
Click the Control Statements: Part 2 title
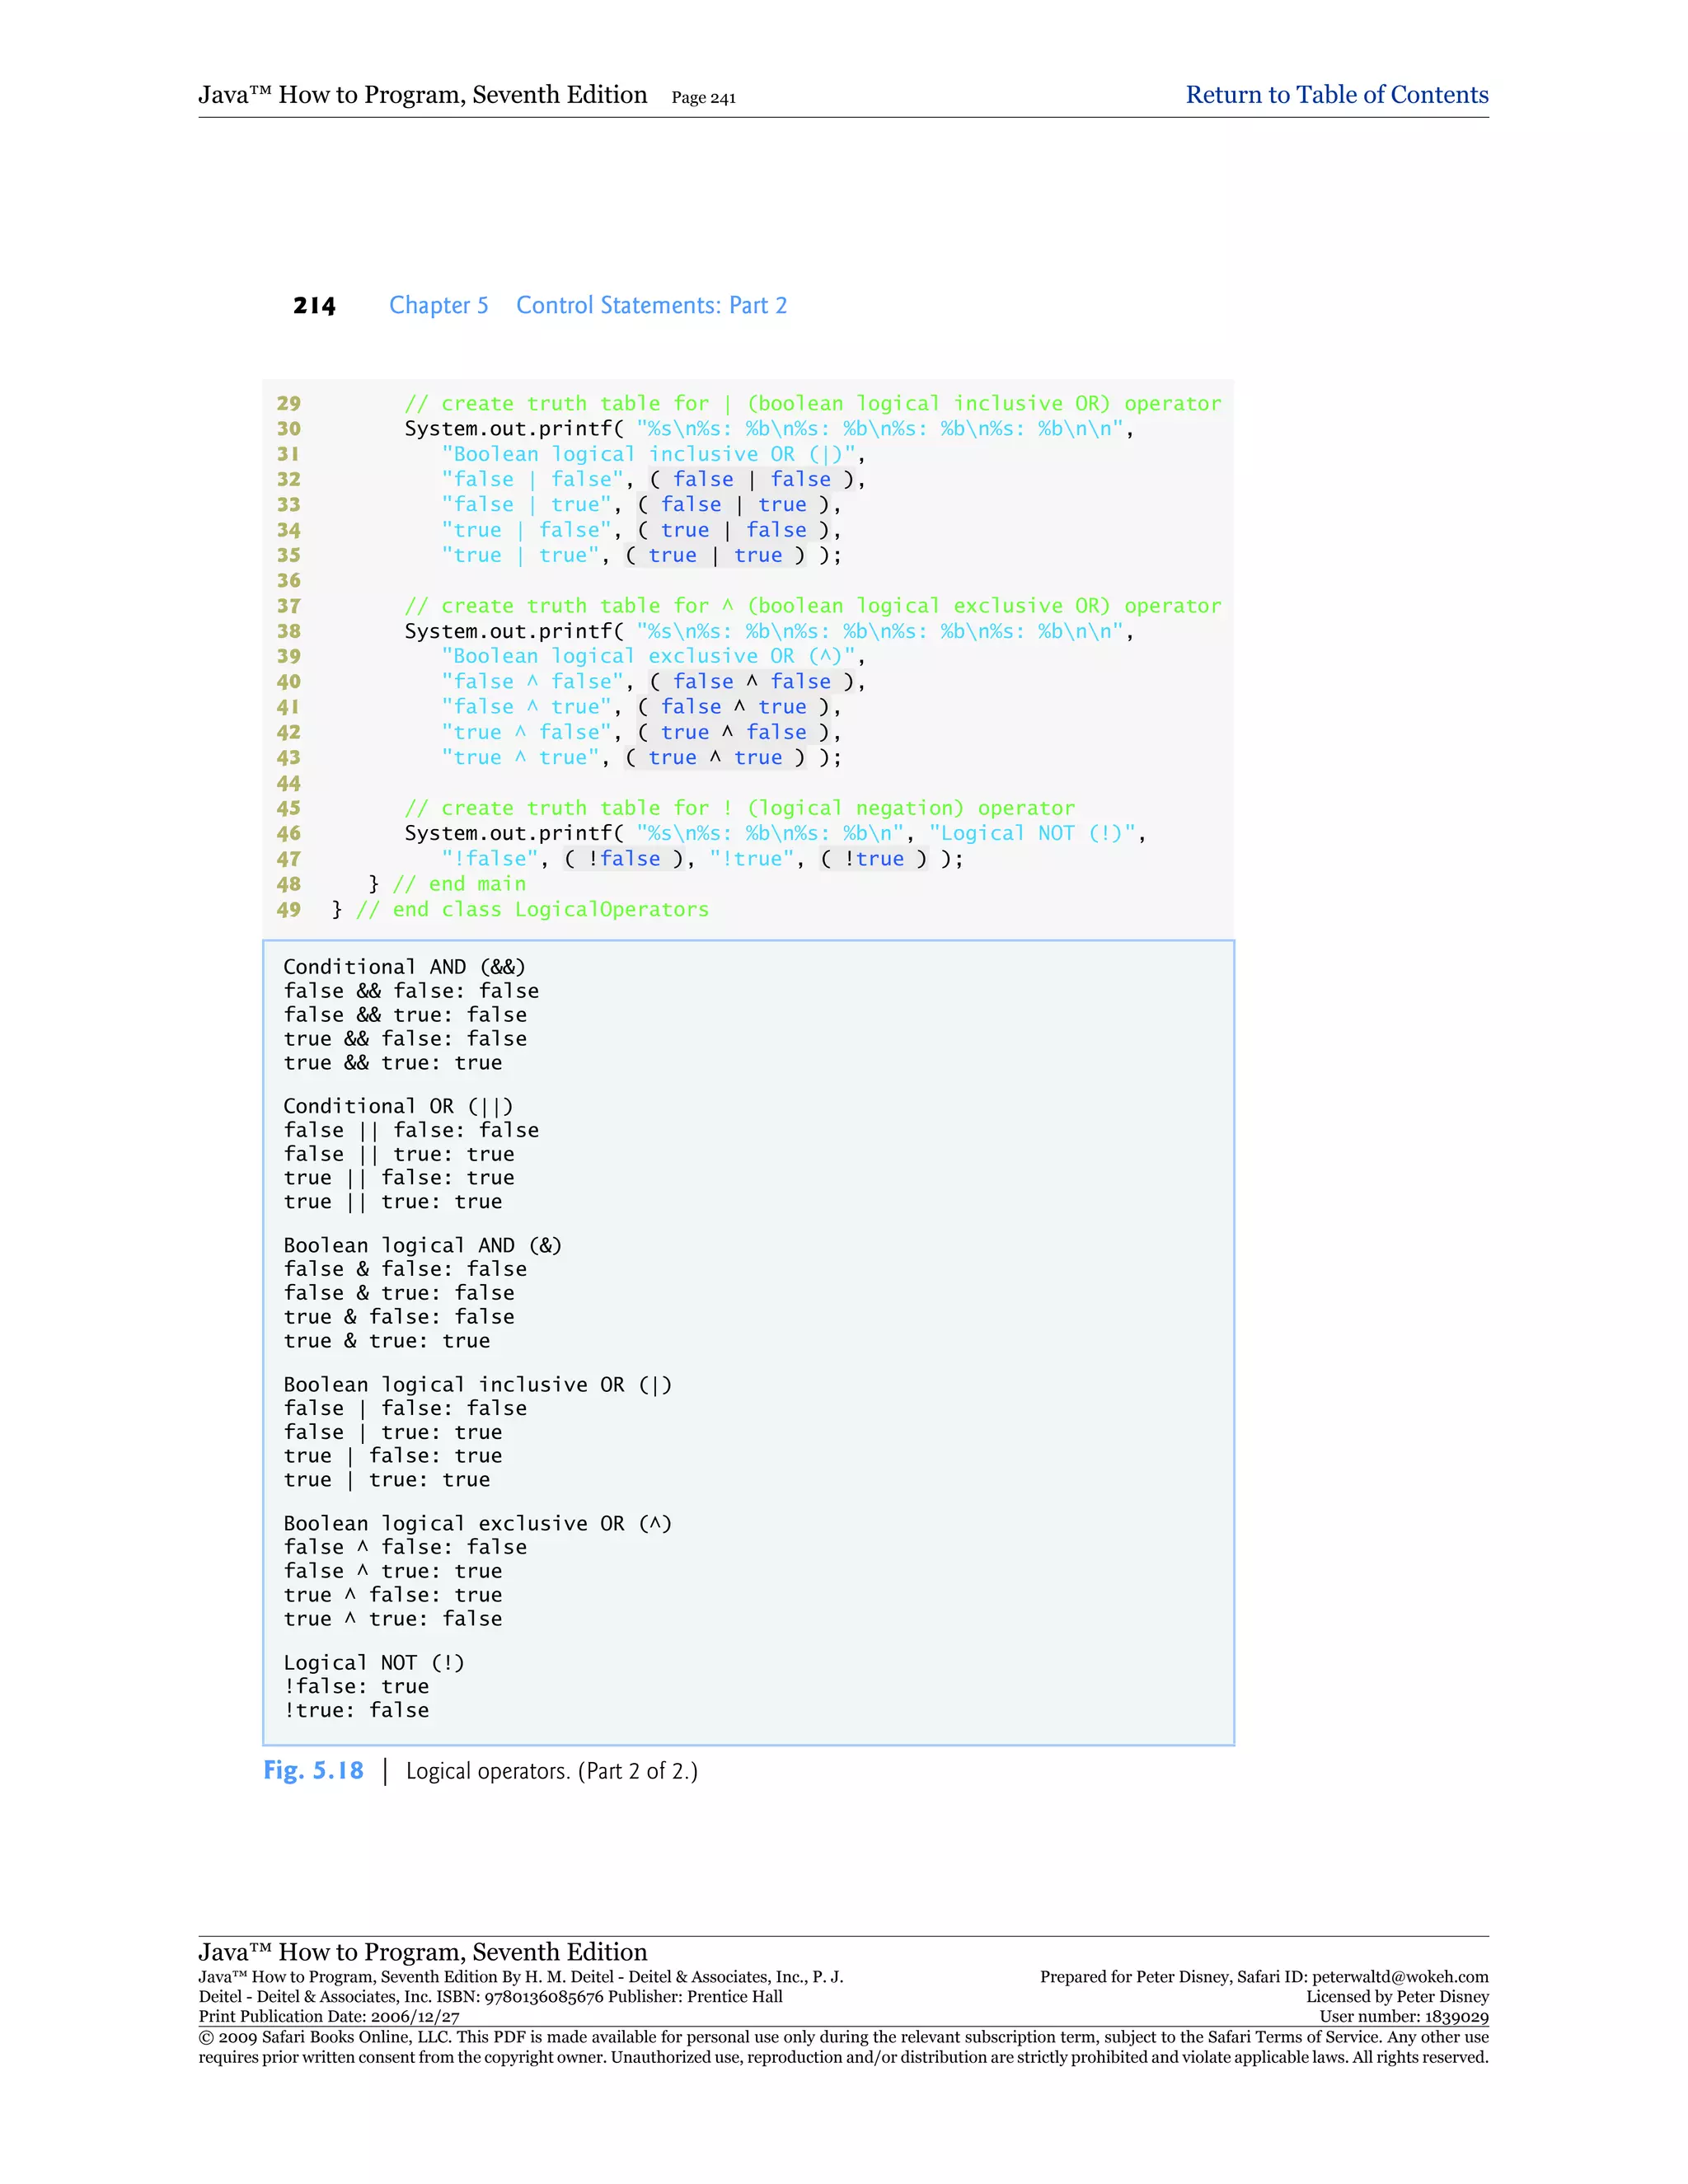pos(651,305)
